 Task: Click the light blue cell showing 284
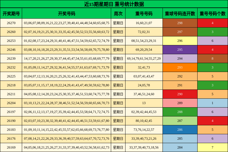(x=180, y=147)
